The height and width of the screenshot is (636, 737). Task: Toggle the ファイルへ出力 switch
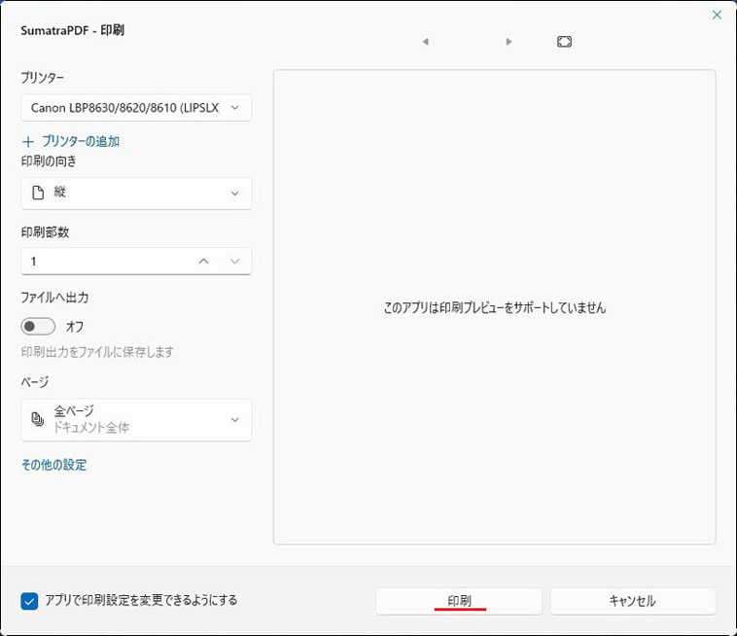pos(39,327)
